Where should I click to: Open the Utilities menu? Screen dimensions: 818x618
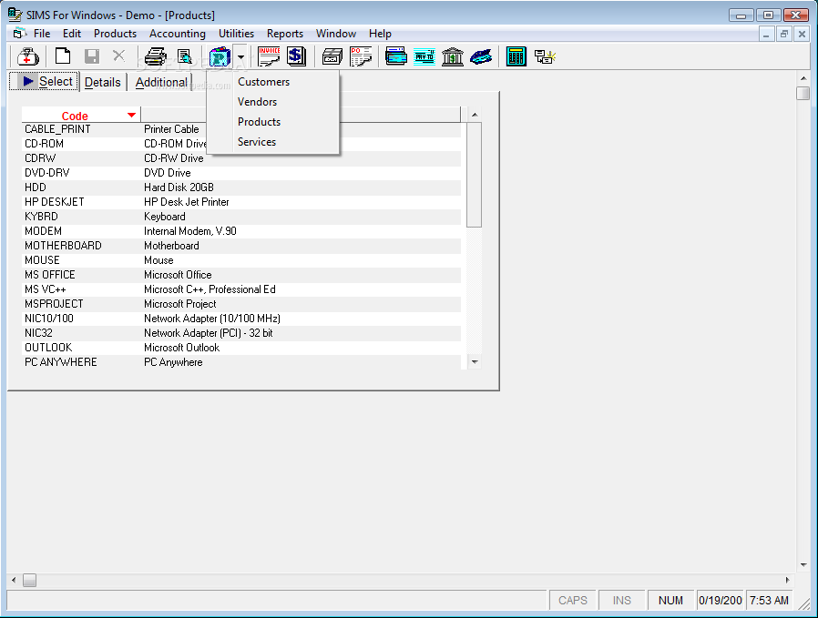(x=236, y=34)
